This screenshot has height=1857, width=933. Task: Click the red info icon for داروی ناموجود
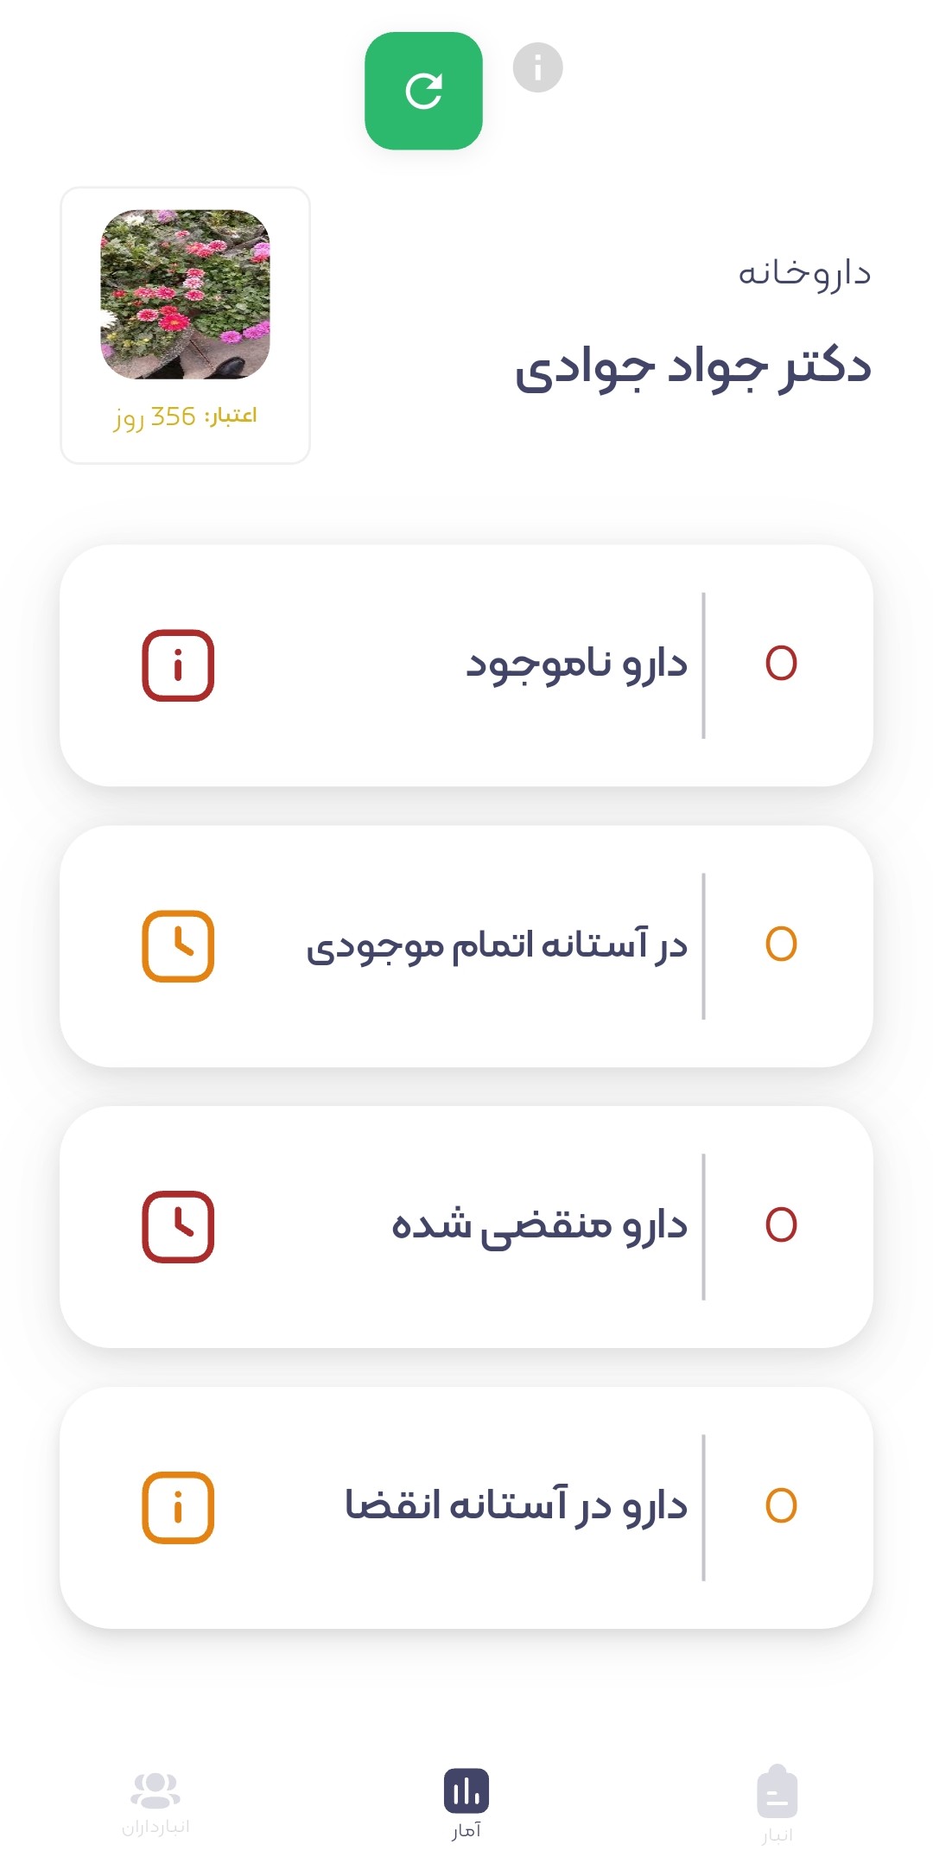pyautogui.click(x=178, y=665)
